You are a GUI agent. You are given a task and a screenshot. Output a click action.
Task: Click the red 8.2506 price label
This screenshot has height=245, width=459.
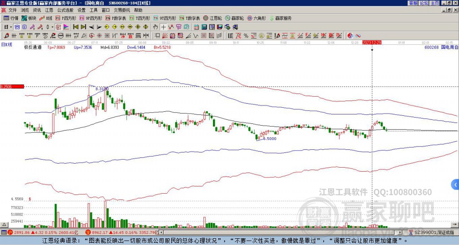pyautogui.click(x=12, y=86)
